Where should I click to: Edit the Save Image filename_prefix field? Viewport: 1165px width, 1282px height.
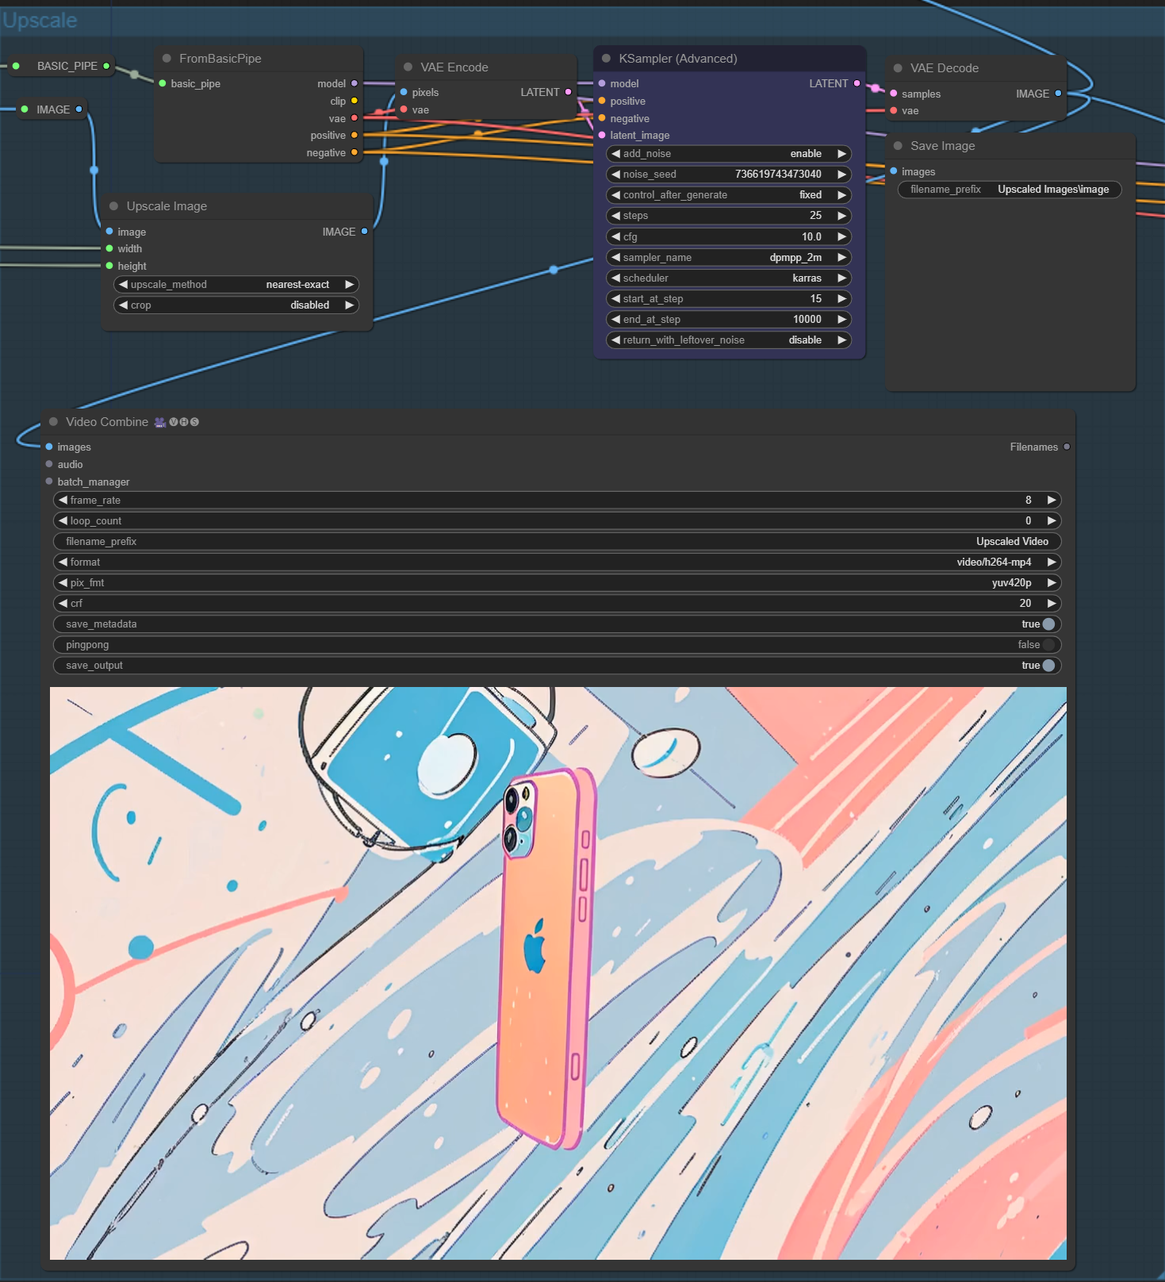[1010, 190]
